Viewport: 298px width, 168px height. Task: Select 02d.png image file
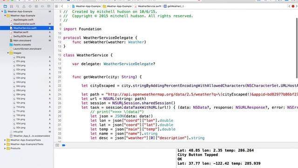pos(20,65)
